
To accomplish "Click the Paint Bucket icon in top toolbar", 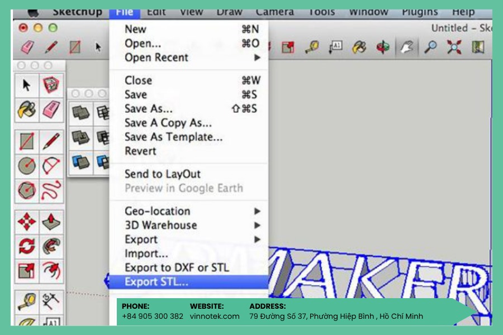I will (x=359, y=47).
